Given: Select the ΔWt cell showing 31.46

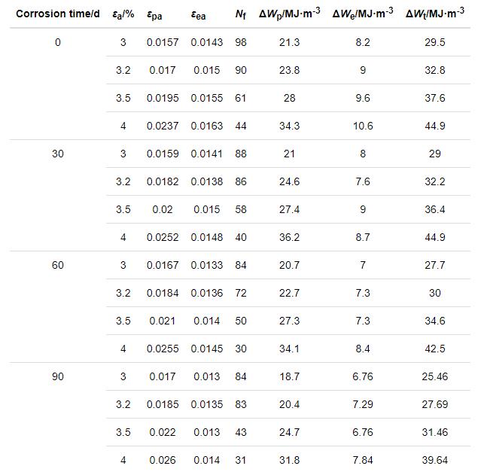Looking at the screenshot, I should tap(434, 432).
